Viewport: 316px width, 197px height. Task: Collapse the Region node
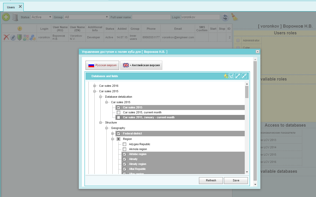click(x=112, y=139)
